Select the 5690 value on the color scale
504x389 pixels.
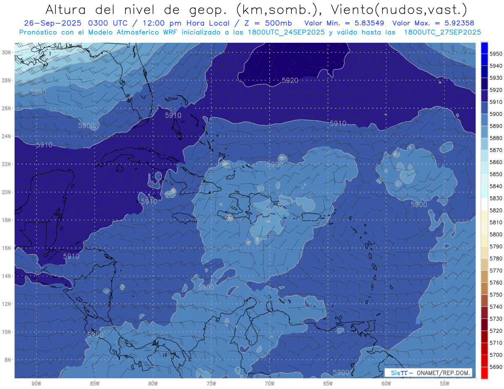[x=496, y=367]
